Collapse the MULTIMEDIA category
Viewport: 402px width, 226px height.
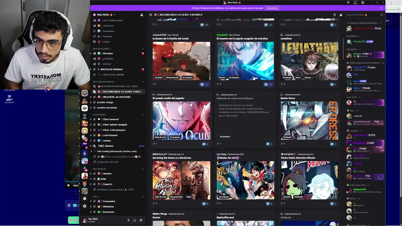point(100,169)
